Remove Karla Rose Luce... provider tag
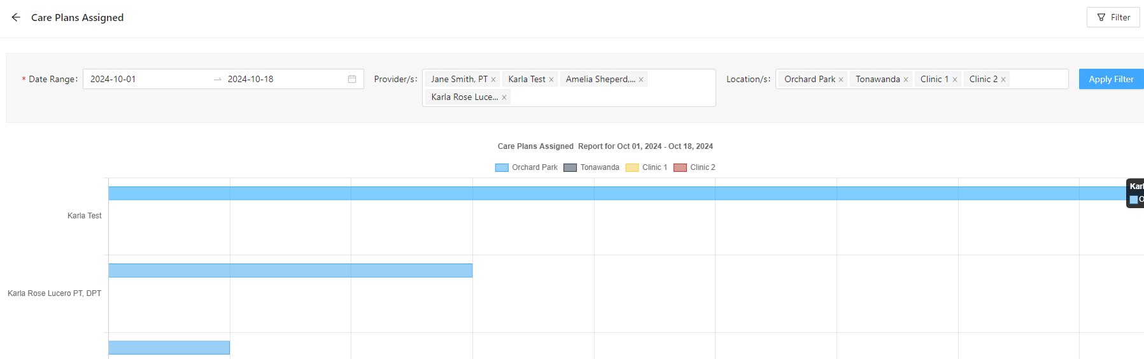Image resolution: width=1144 pixels, height=359 pixels. coord(504,97)
